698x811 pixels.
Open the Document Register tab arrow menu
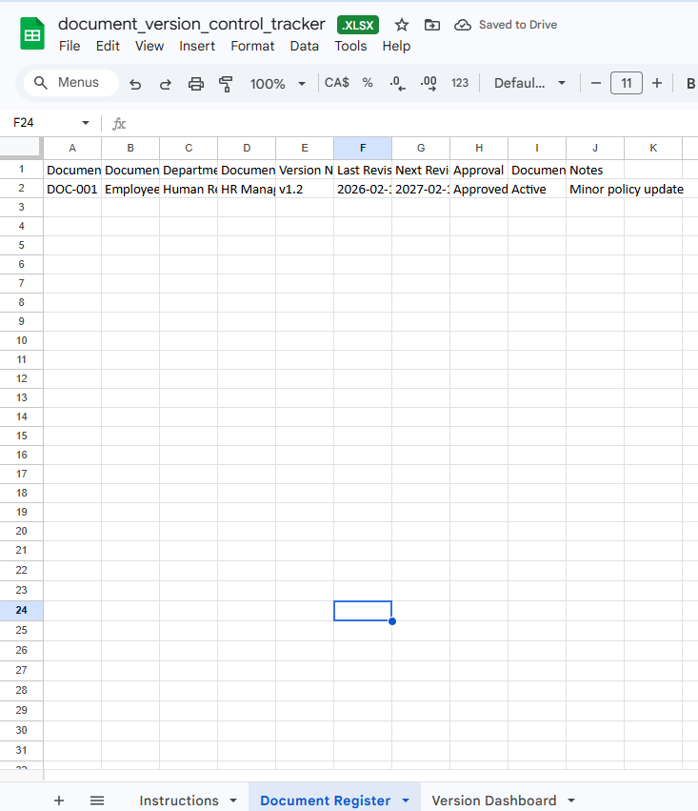[x=406, y=801]
